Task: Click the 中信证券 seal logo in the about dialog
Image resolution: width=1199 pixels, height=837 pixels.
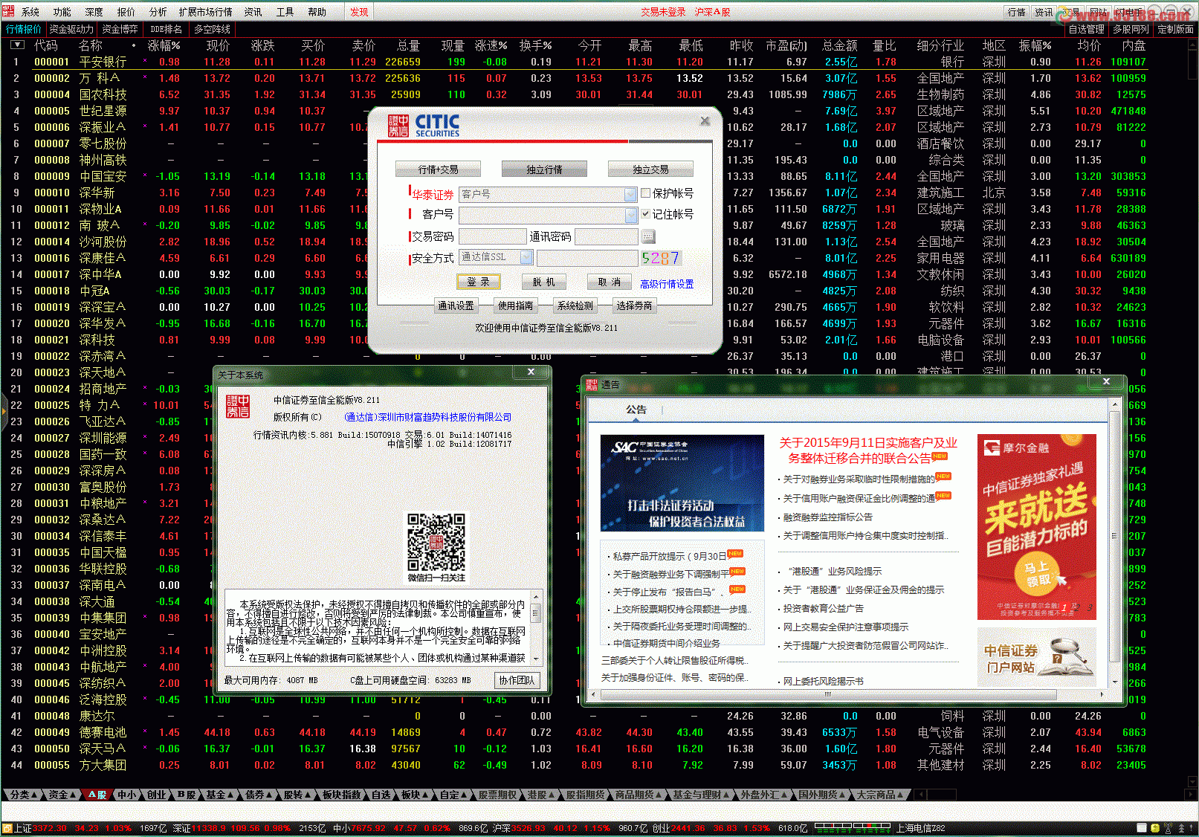Action: 238,406
